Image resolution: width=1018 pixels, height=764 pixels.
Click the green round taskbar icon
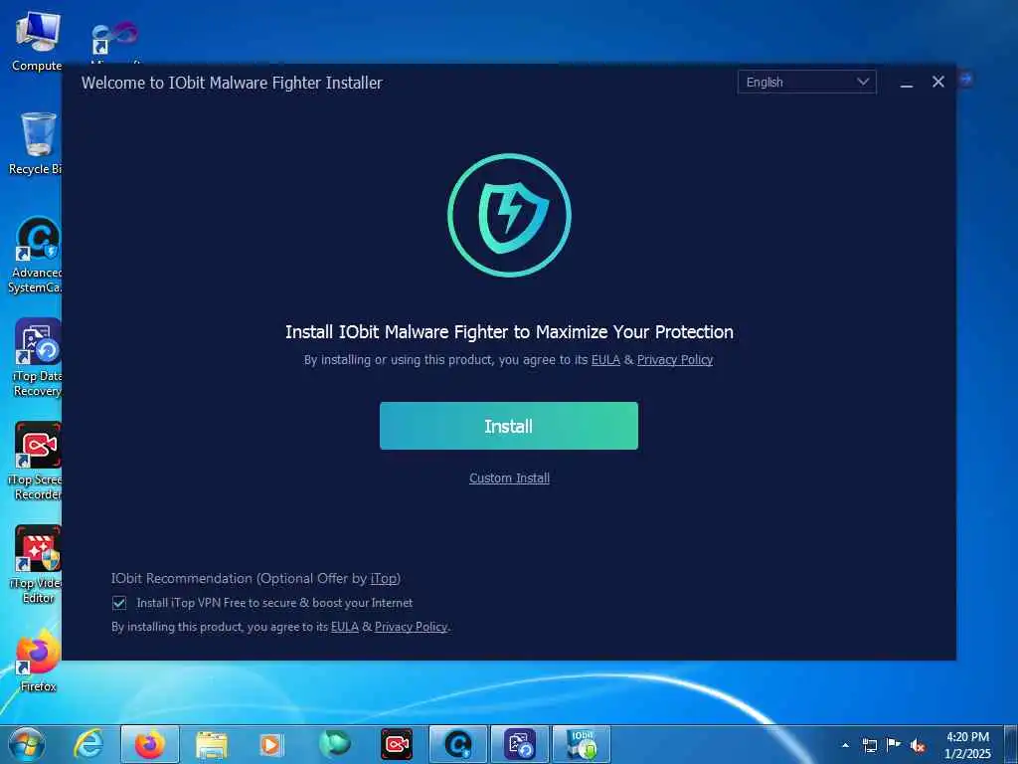tap(334, 744)
